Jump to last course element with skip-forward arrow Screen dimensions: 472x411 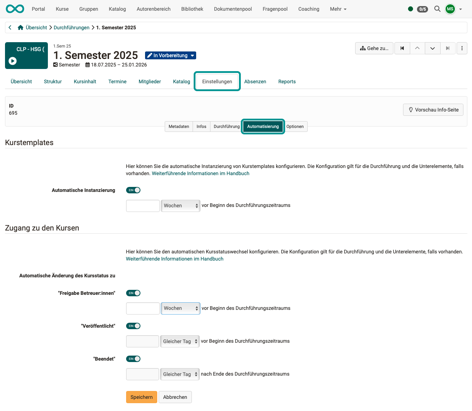(x=448, y=48)
